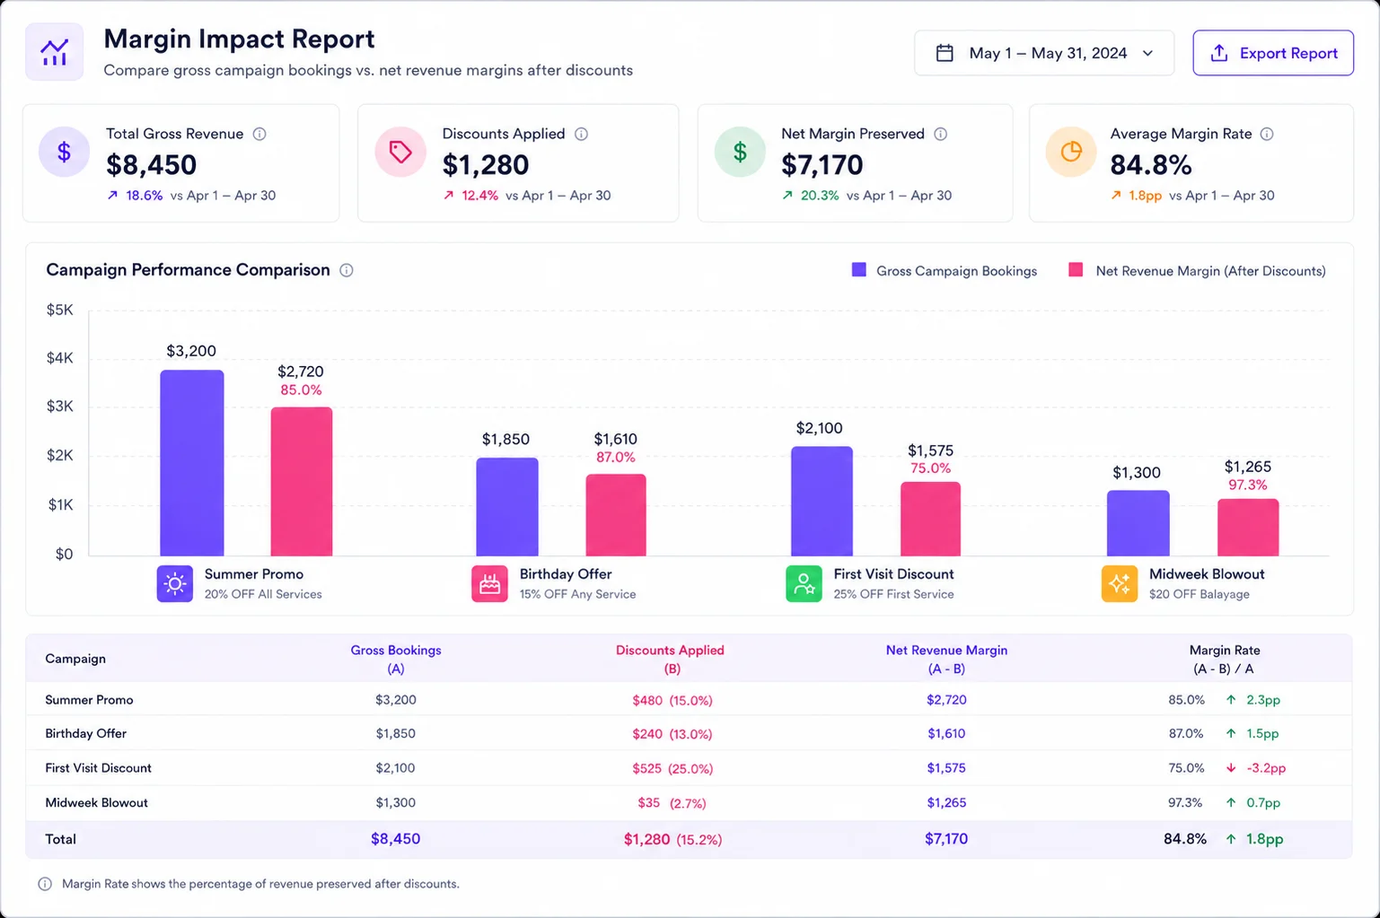
Task: Click the $1,265 Midweek Blowout net bar
Action: coord(1248,528)
